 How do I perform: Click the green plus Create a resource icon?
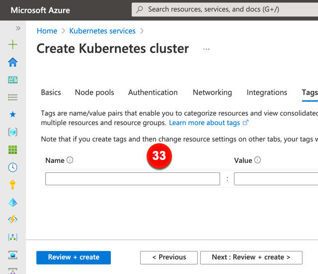point(13,45)
